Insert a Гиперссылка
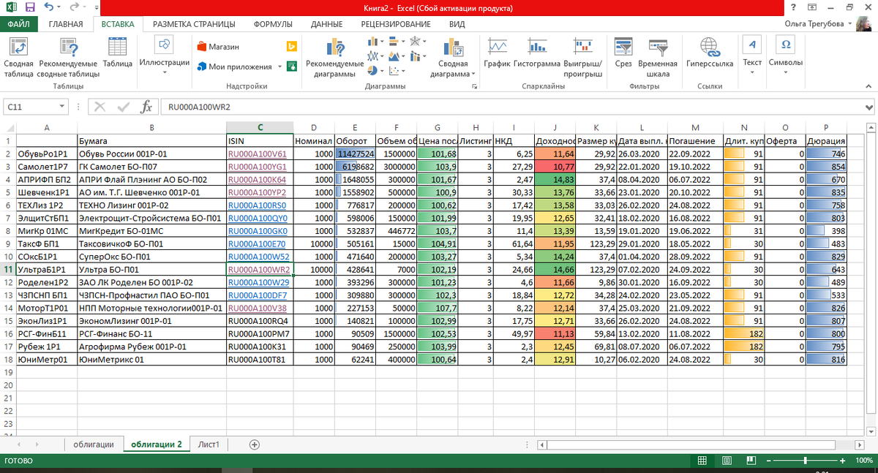878x473 pixels. click(x=710, y=53)
